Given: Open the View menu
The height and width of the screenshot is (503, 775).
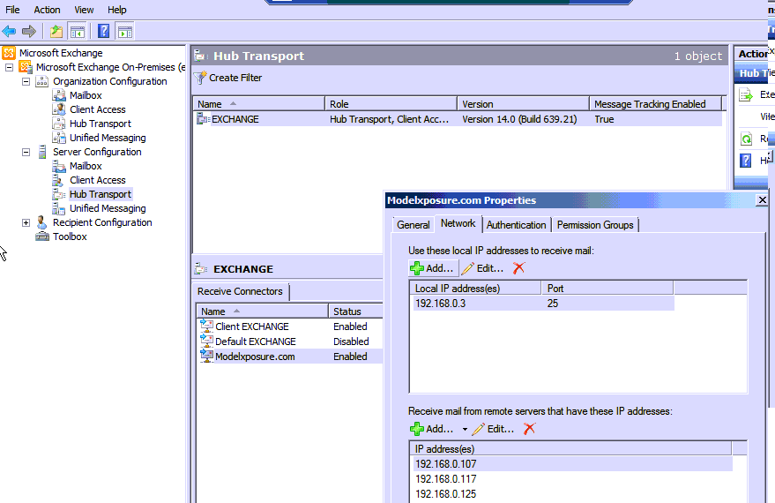Looking at the screenshot, I should pyautogui.click(x=84, y=10).
